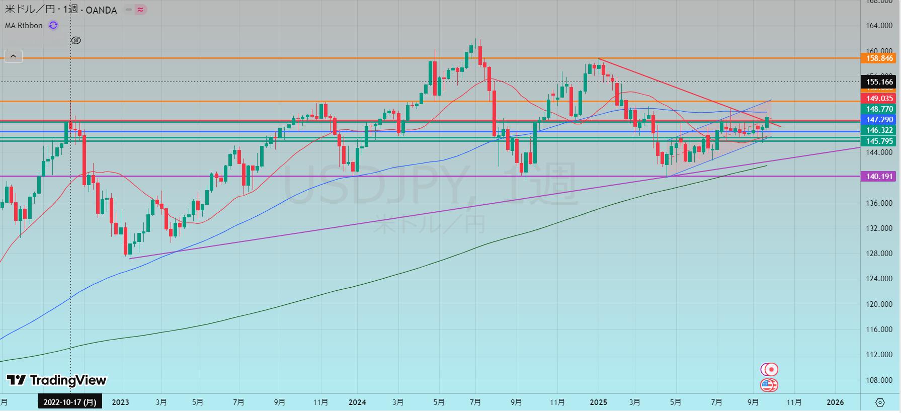Image resolution: width=901 pixels, height=413 pixels.
Task: Click the pink approximate-sign data status icon
Action: (141, 10)
